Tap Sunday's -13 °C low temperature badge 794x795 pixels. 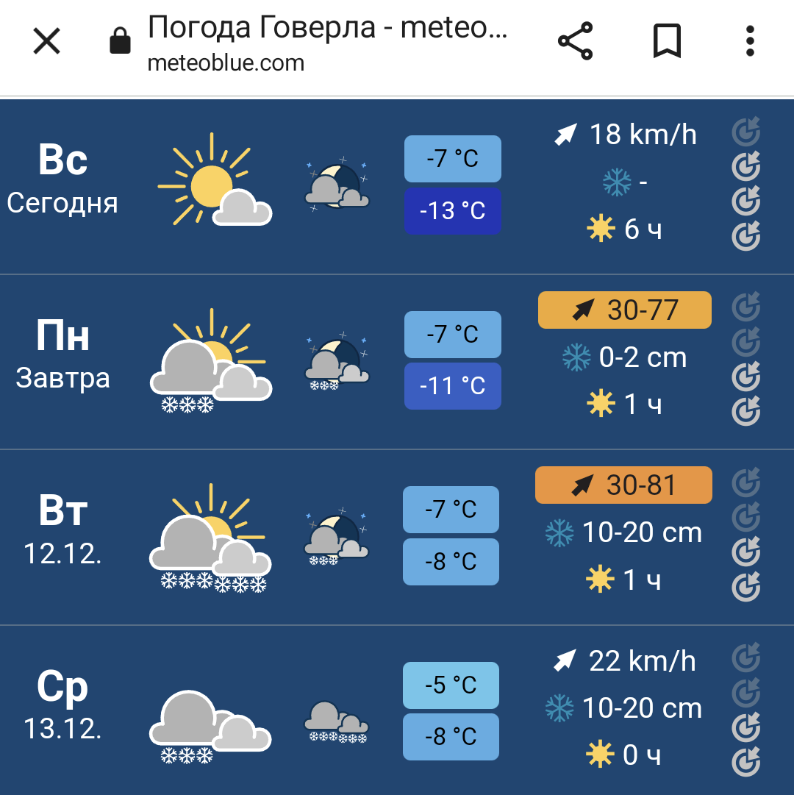[452, 211]
